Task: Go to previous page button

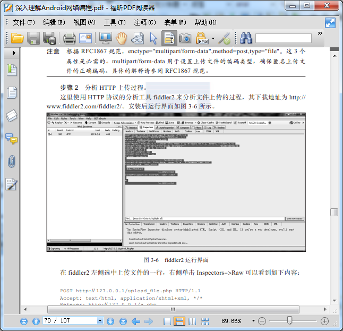Action: [x=36, y=321]
